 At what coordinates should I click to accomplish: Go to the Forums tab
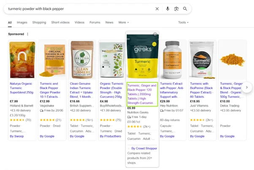coord(95,22)
